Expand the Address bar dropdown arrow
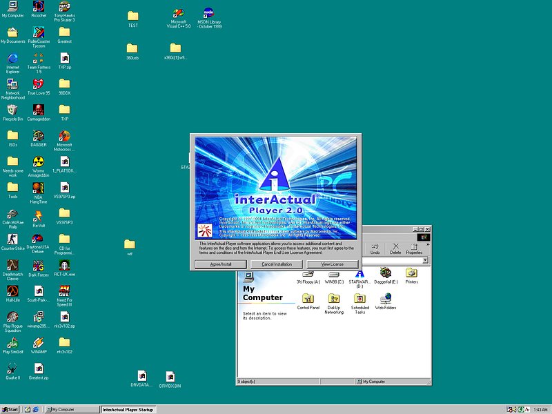The width and height of the screenshot is (552, 414). (x=426, y=260)
